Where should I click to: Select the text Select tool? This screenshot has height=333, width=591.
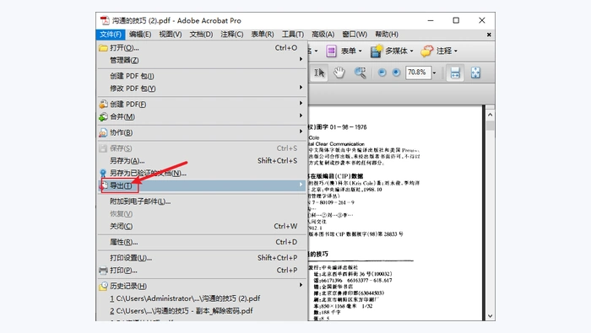pos(319,73)
